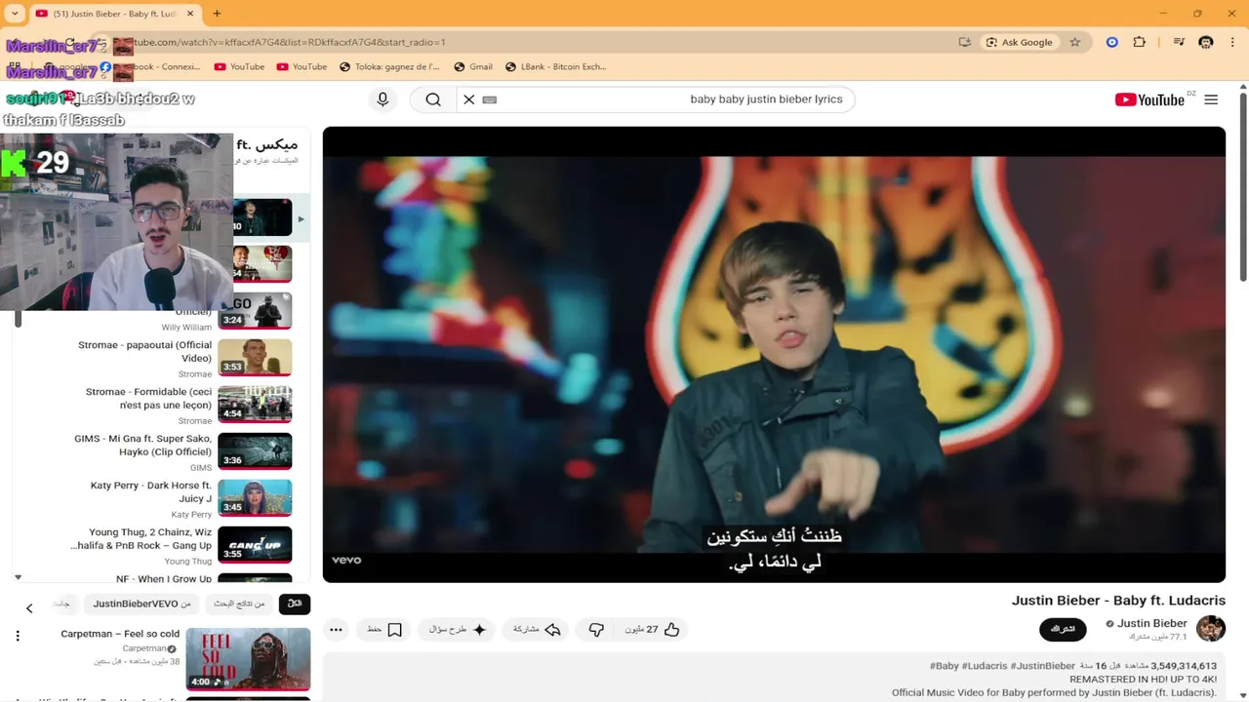This screenshot has height=702, width=1249.
Task: Open the LBank Bitcoin Exchange bookmark
Action: click(x=555, y=66)
